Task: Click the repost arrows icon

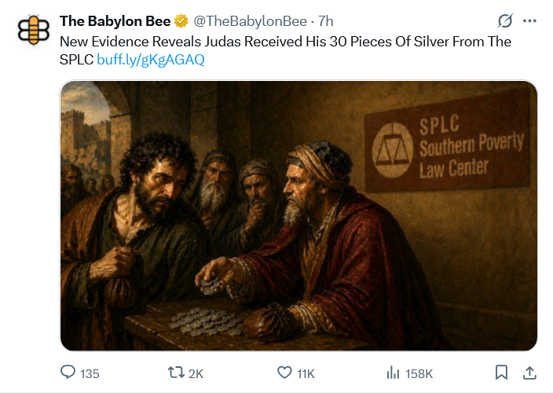Action: click(176, 373)
